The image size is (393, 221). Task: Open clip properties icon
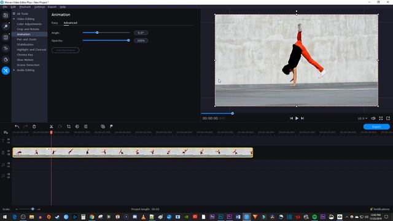point(86,126)
